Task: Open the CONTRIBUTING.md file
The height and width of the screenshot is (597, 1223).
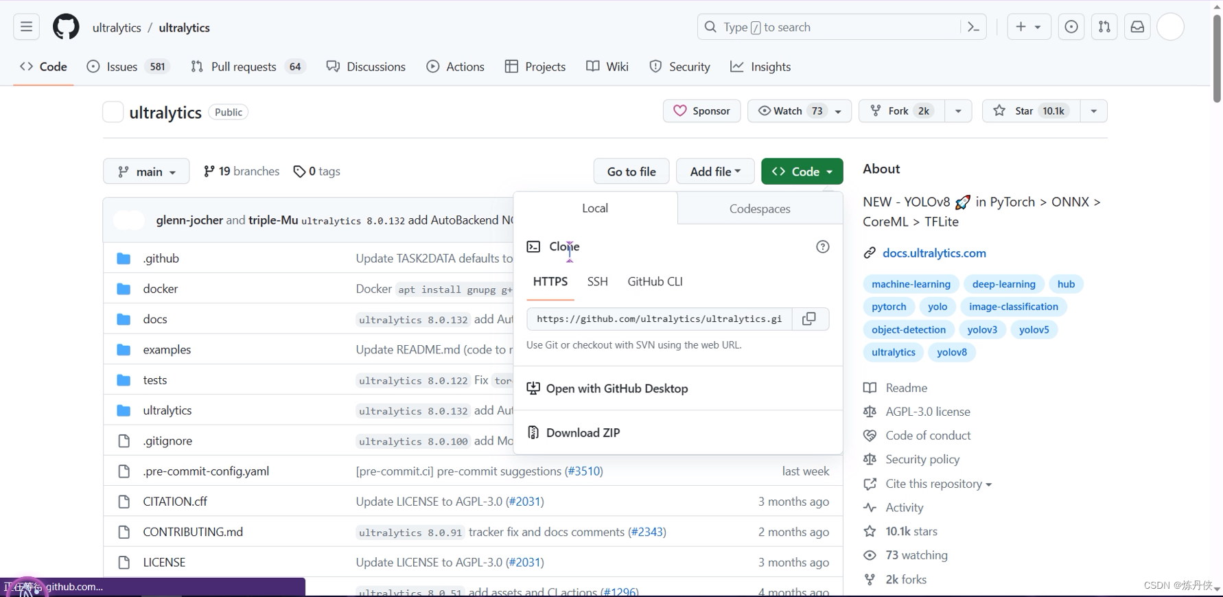Action: click(193, 532)
